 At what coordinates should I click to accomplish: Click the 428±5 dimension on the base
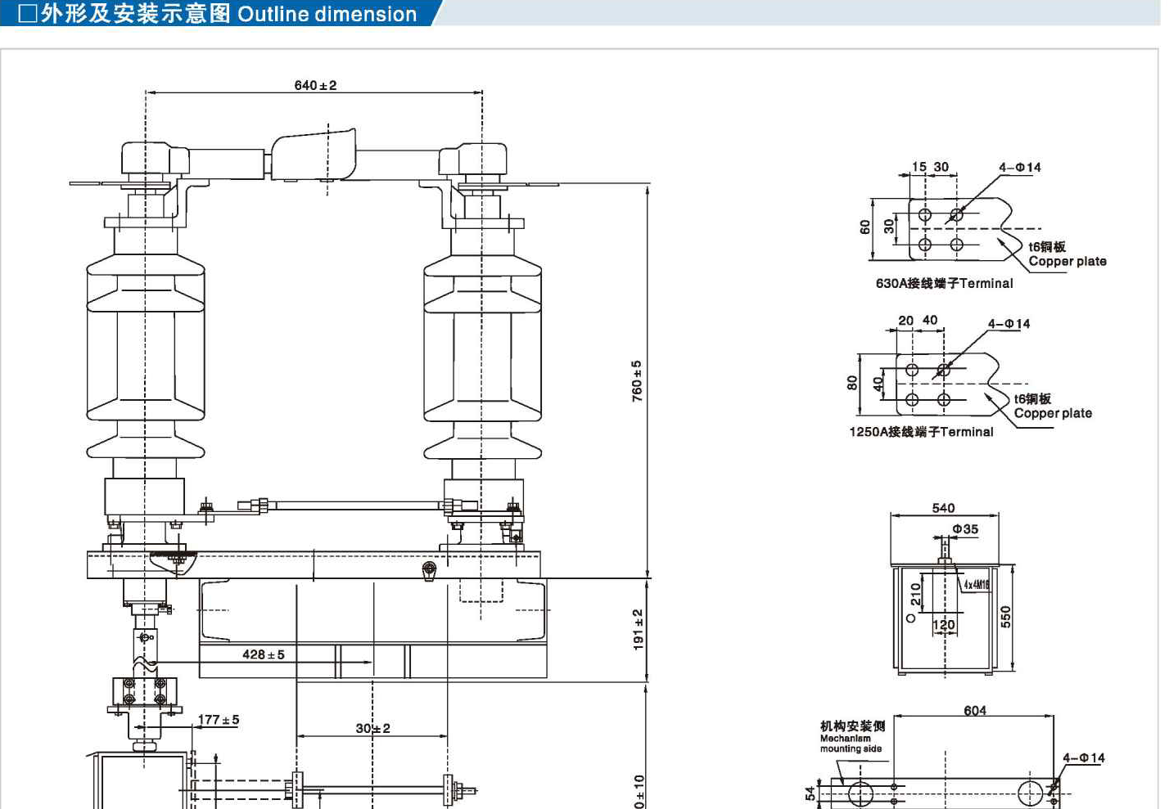pyautogui.click(x=264, y=654)
